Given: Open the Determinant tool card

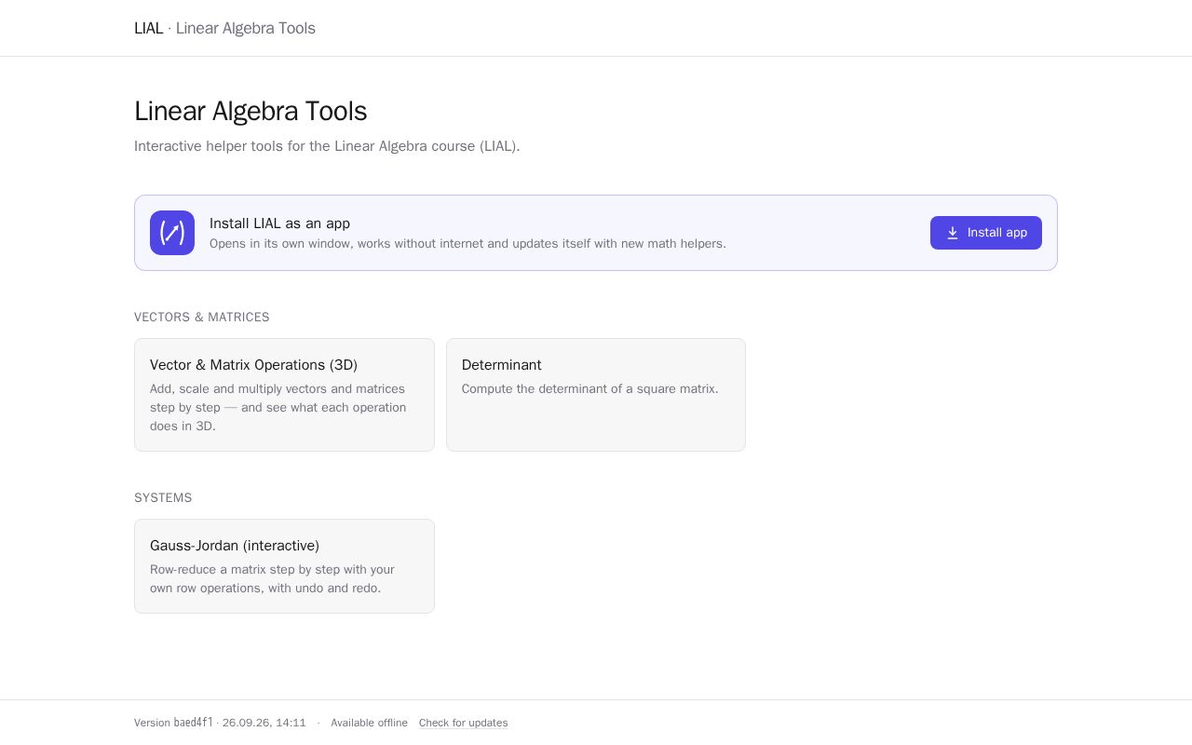Looking at the screenshot, I should 596,395.
